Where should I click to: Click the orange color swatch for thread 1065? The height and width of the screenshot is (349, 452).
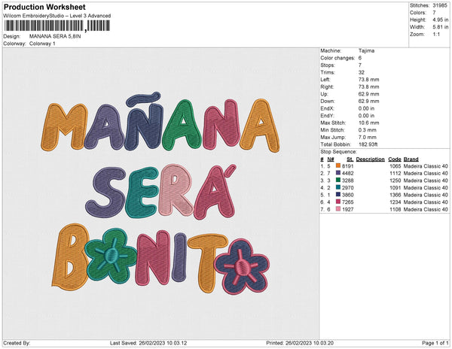[338, 166]
